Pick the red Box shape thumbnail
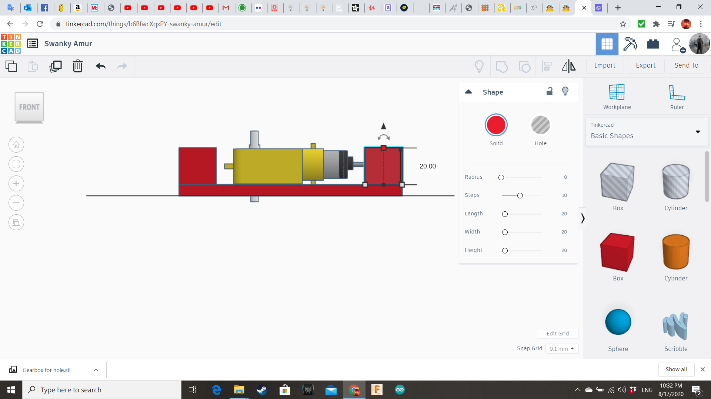This screenshot has width=711, height=399. 618,252
